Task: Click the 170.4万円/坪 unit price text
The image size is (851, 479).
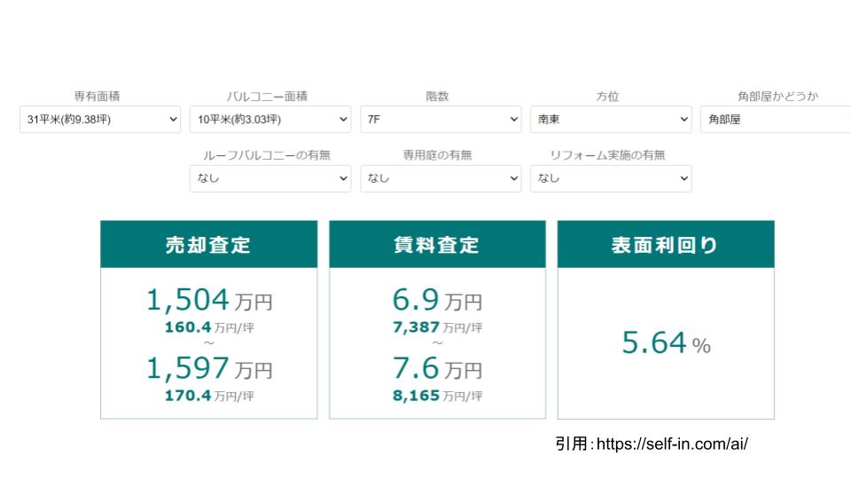Action: (x=209, y=396)
